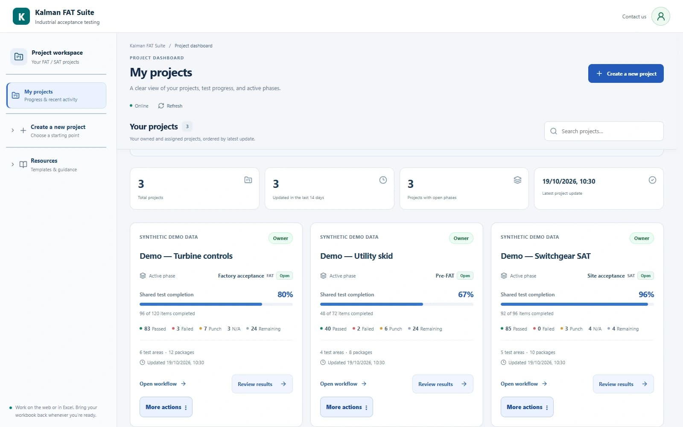Click the arrow after Switchgear SAT Open workflow
This screenshot has width=683, height=427.
click(544, 383)
